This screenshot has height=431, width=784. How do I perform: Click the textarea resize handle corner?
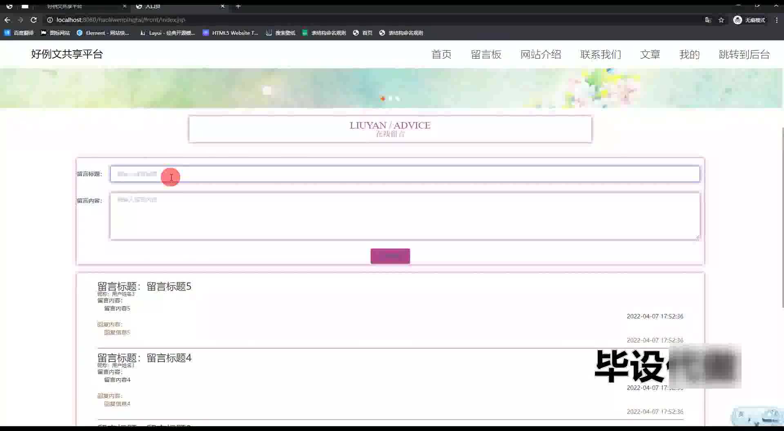pyautogui.click(x=697, y=237)
